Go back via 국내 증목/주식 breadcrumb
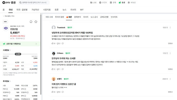This screenshot has width=177, height=100. click(9, 16)
